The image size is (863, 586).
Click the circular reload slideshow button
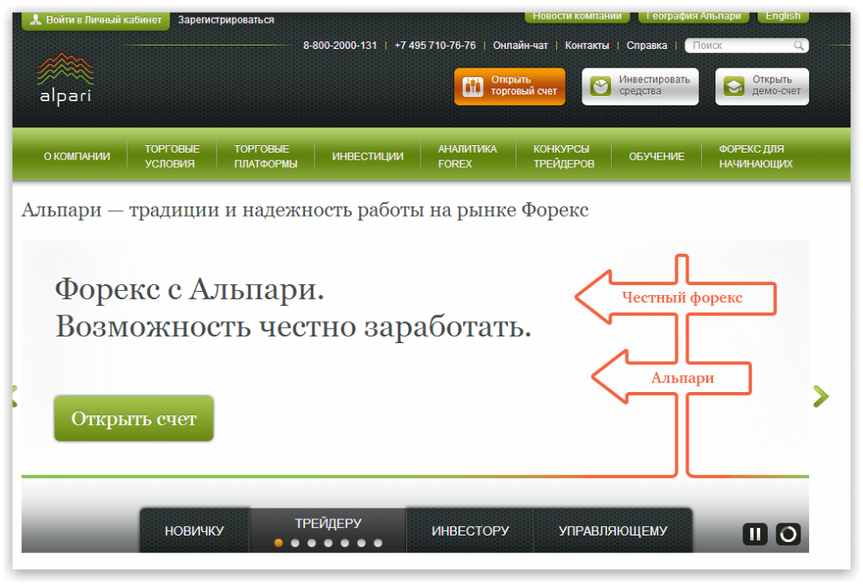tap(788, 534)
